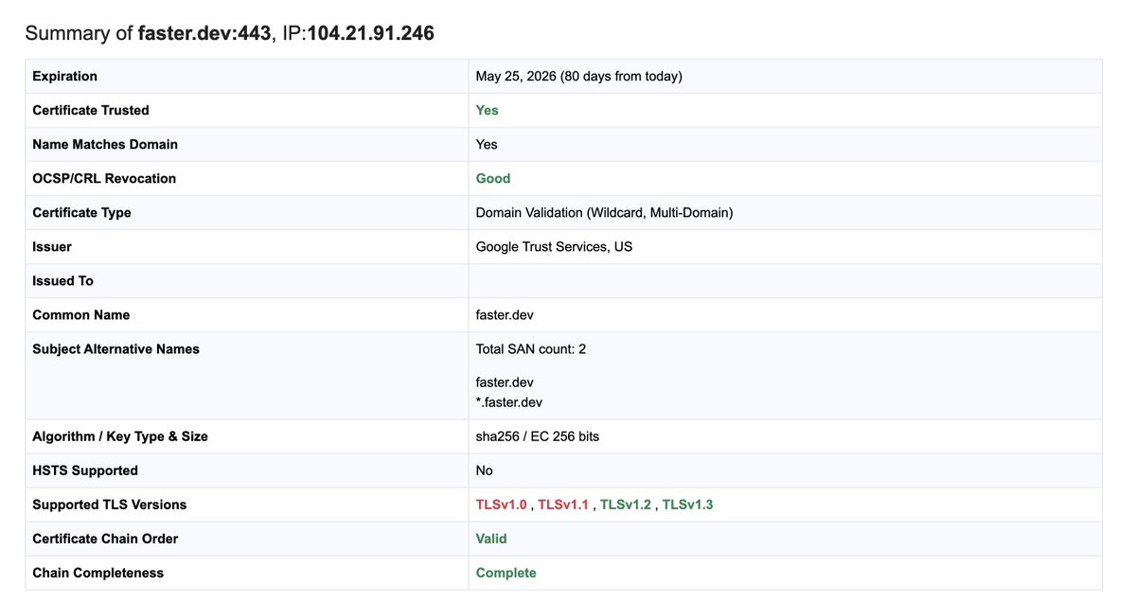Screen dimensions: 1136x604
Task: Click 'Yes' value for Name Matches Domain
Action: click(487, 144)
